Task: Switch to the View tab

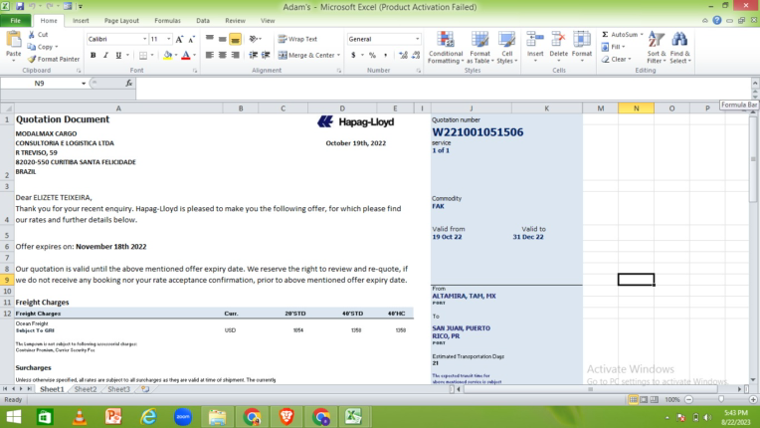Action: (x=268, y=20)
